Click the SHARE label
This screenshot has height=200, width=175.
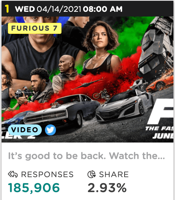pyautogui.click(x=114, y=174)
